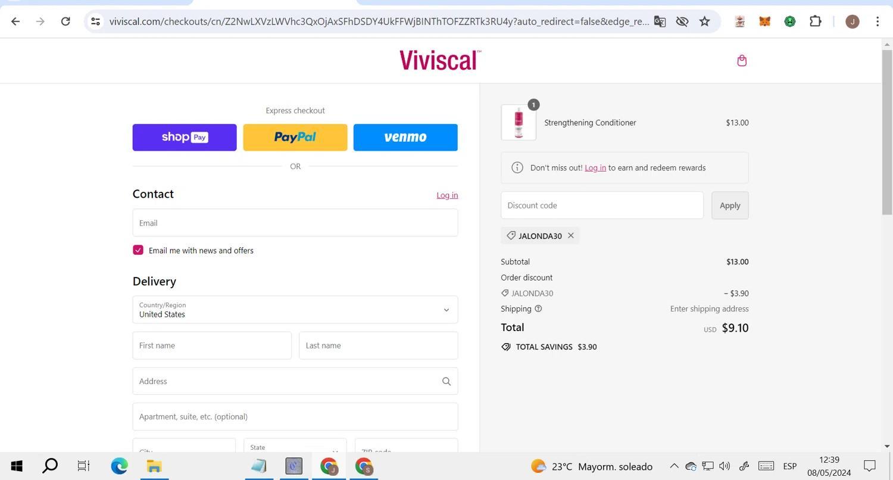Click the touch keyboard tray icon

click(766, 466)
